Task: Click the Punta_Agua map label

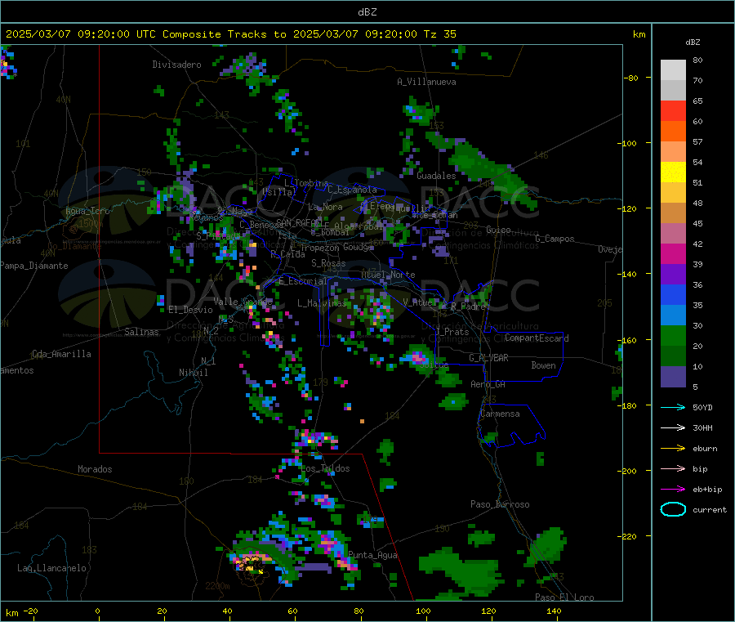Action: pos(372,555)
